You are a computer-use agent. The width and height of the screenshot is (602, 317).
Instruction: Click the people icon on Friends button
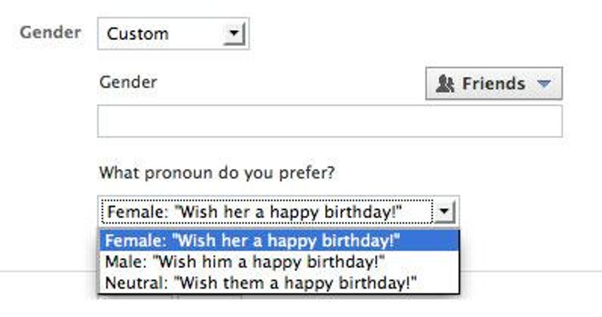(x=445, y=84)
